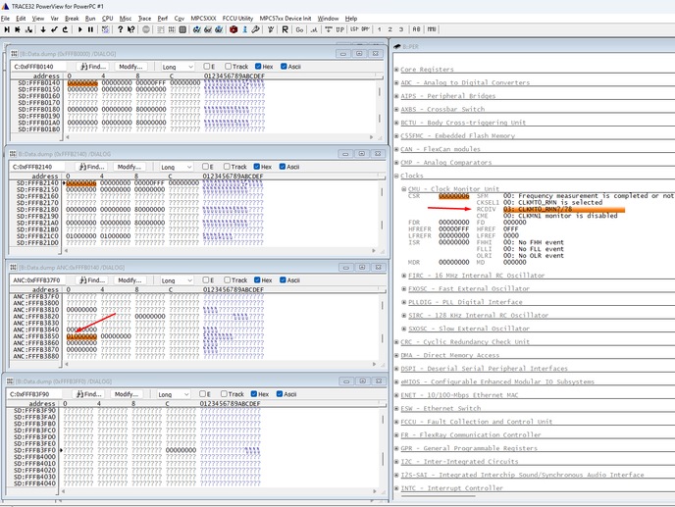Click toolbar button labeled 2
This screenshot has width=675, height=507.
click(390, 29)
